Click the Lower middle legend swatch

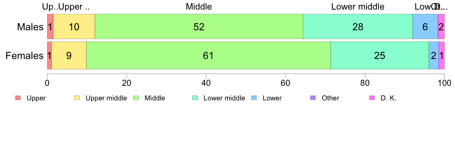(195, 98)
